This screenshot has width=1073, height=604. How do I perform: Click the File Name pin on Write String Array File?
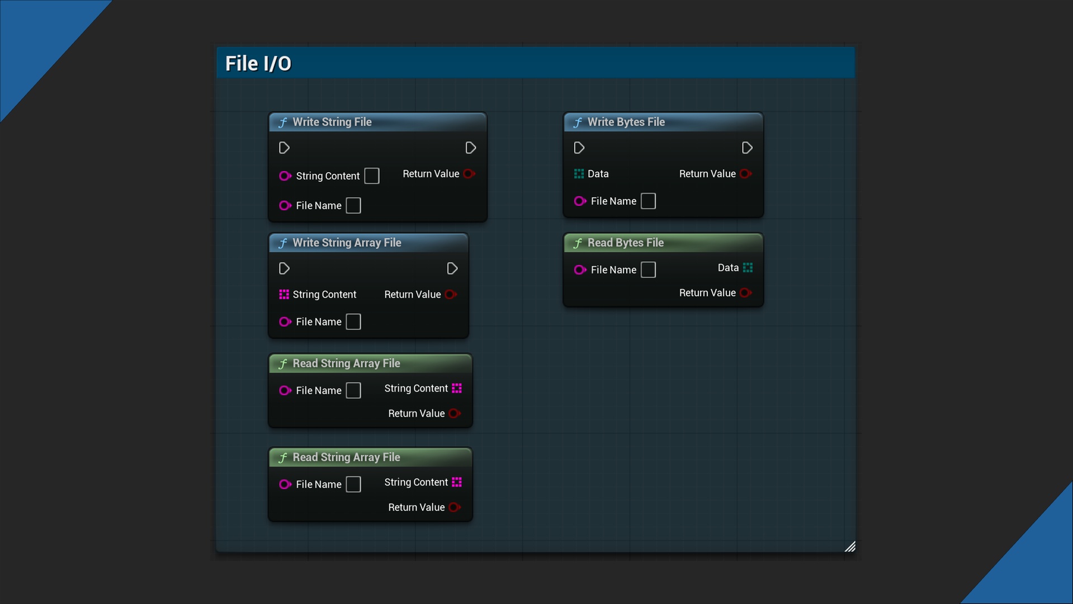285,322
